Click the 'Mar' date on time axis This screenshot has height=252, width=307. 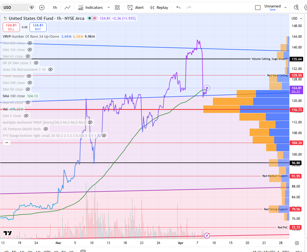click(58, 243)
